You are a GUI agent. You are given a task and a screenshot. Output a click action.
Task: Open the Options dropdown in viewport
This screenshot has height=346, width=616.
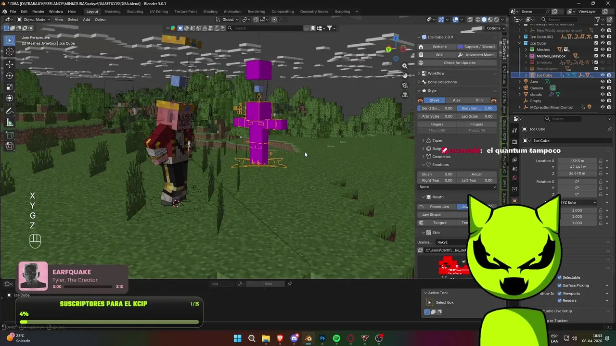[x=495, y=28]
